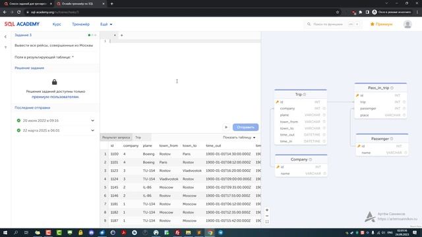Open the user profile avatar
Viewport: 422px width, 237px height.
pyautogui.click(x=407, y=24)
